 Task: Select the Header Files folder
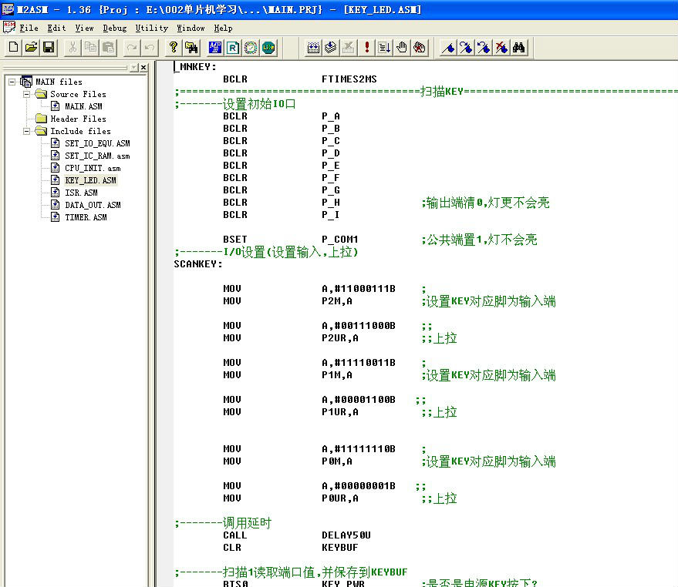(78, 119)
